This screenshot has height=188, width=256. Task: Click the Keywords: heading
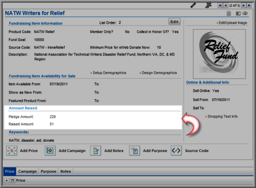click(x=19, y=132)
